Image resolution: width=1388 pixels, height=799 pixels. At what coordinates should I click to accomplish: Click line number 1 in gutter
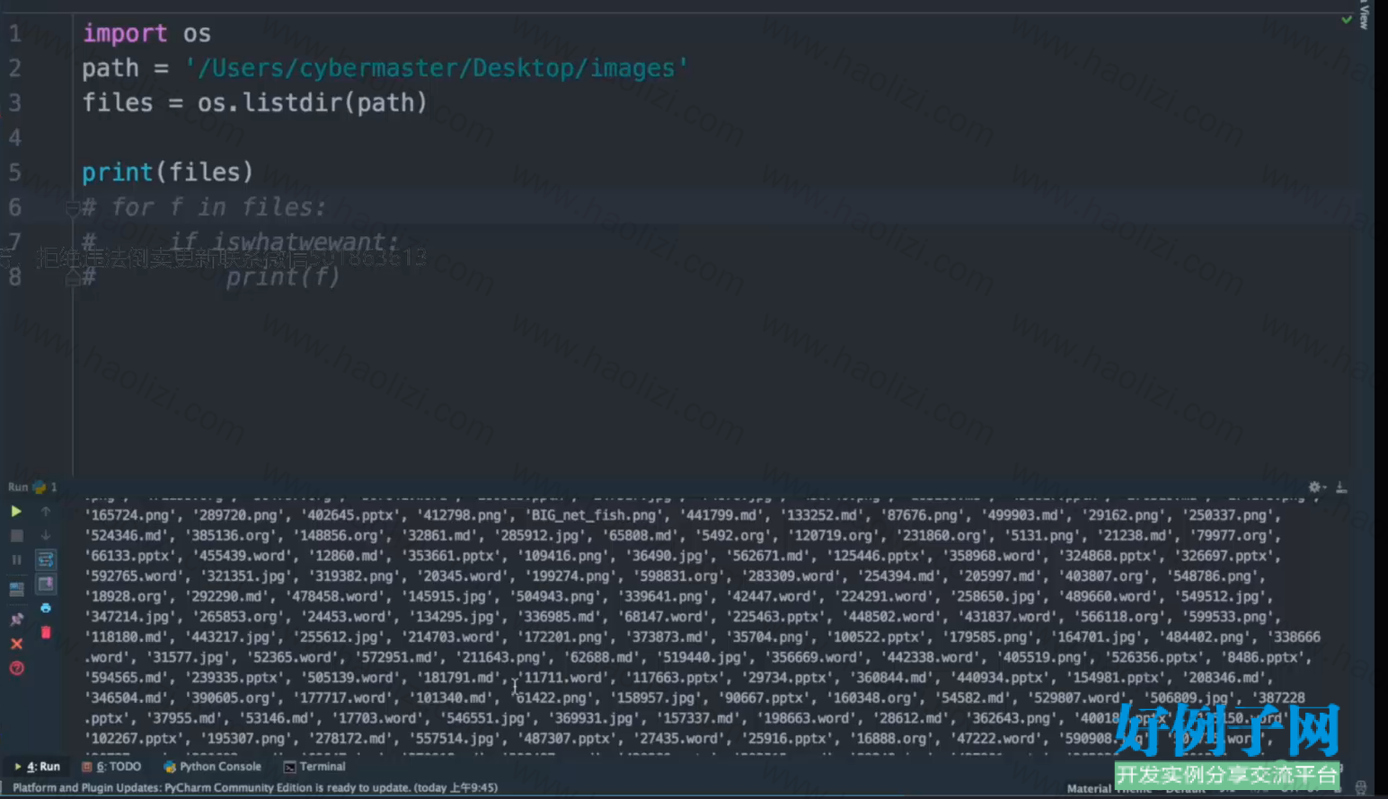pos(14,34)
